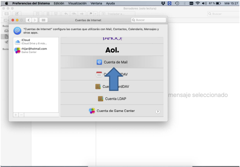Click the Cuenta de Game Center icon
Viewport: 240px width, 167px height.
click(x=92, y=111)
